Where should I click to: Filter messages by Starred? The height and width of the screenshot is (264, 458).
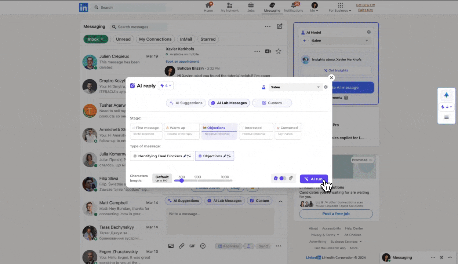pos(208,39)
